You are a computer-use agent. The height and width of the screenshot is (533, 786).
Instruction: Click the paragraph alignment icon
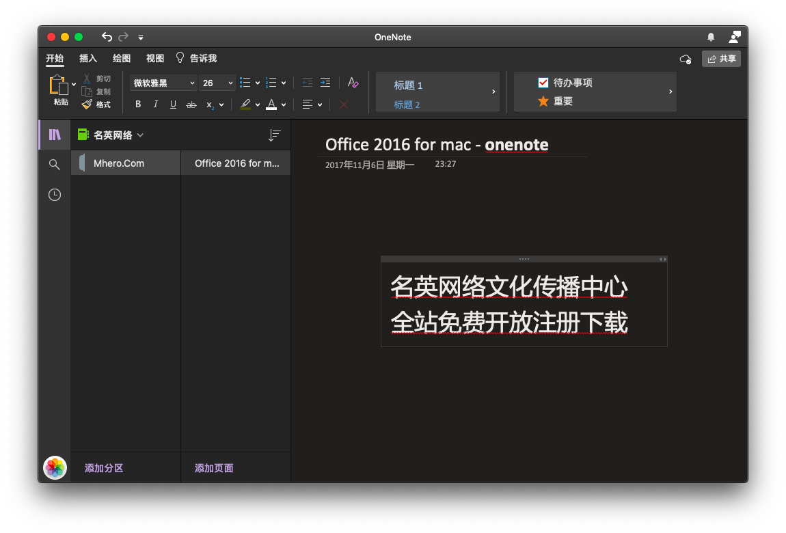point(308,104)
